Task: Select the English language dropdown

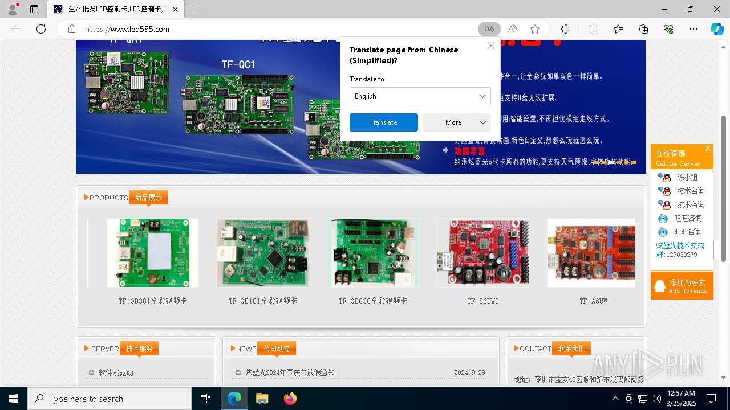Action: click(420, 96)
